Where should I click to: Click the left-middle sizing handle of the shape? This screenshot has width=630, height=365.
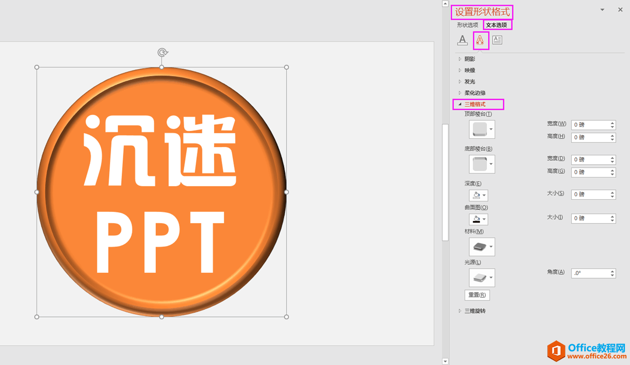(37, 192)
